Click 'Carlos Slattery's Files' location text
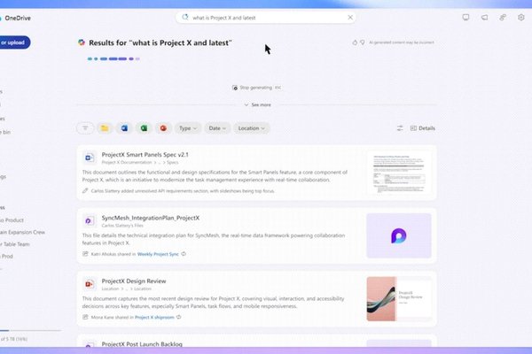This screenshot has height=354, width=532. tap(122, 226)
